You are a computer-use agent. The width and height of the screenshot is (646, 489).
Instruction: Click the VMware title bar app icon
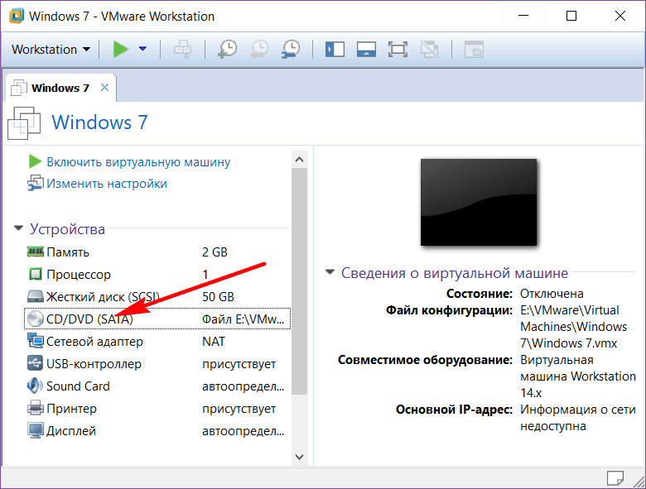[x=17, y=16]
